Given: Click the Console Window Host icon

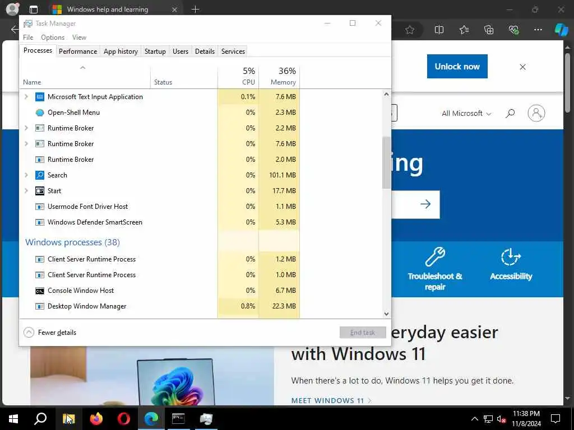Looking at the screenshot, I should (x=40, y=291).
